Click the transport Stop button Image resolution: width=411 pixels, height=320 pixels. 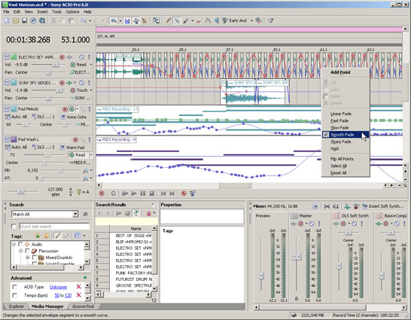(x=151, y=194)
